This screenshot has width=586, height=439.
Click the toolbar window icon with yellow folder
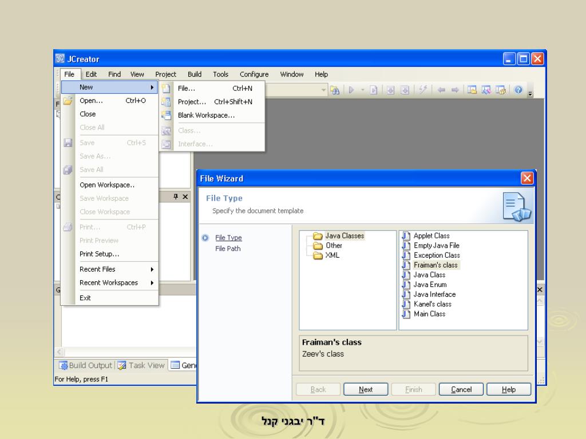coord(472,90)
